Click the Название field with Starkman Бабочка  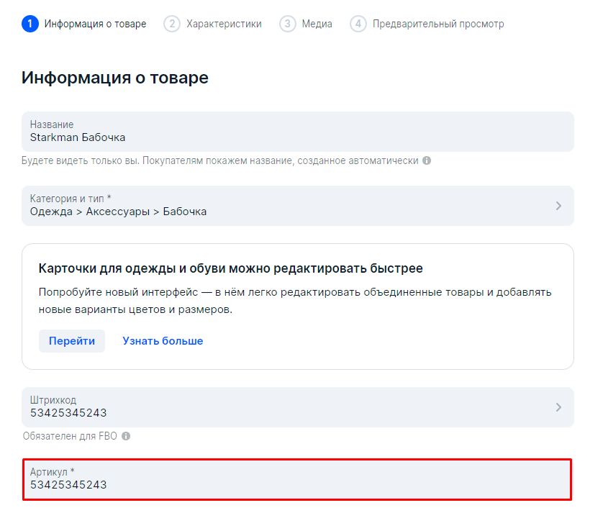click(x=298, y=132)
